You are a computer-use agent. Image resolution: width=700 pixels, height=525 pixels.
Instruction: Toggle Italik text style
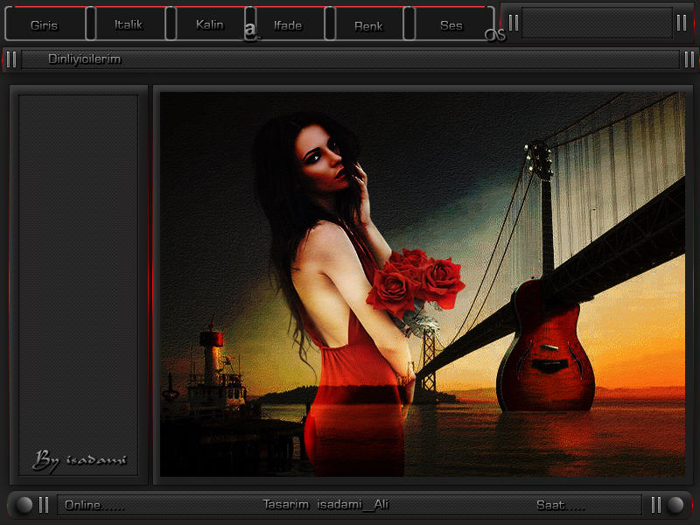point(129,24)
